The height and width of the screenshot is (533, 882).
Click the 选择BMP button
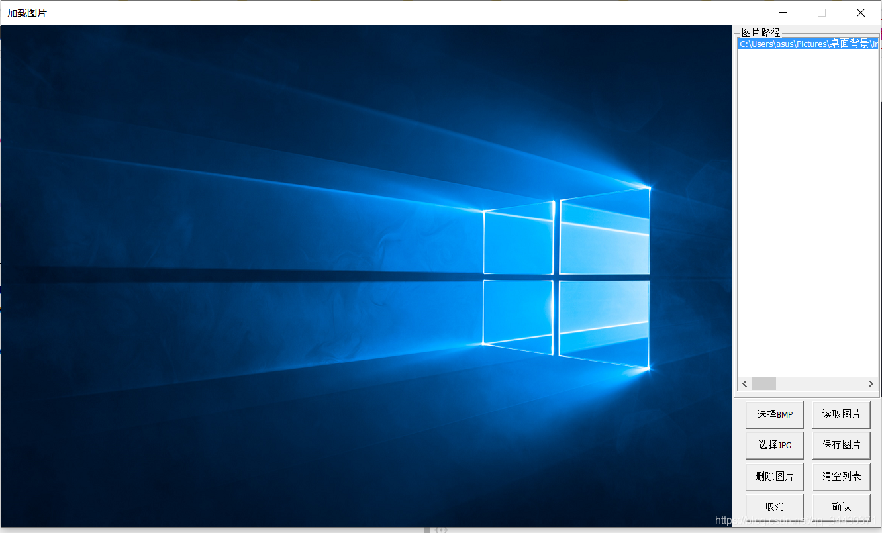coord(775,414)
